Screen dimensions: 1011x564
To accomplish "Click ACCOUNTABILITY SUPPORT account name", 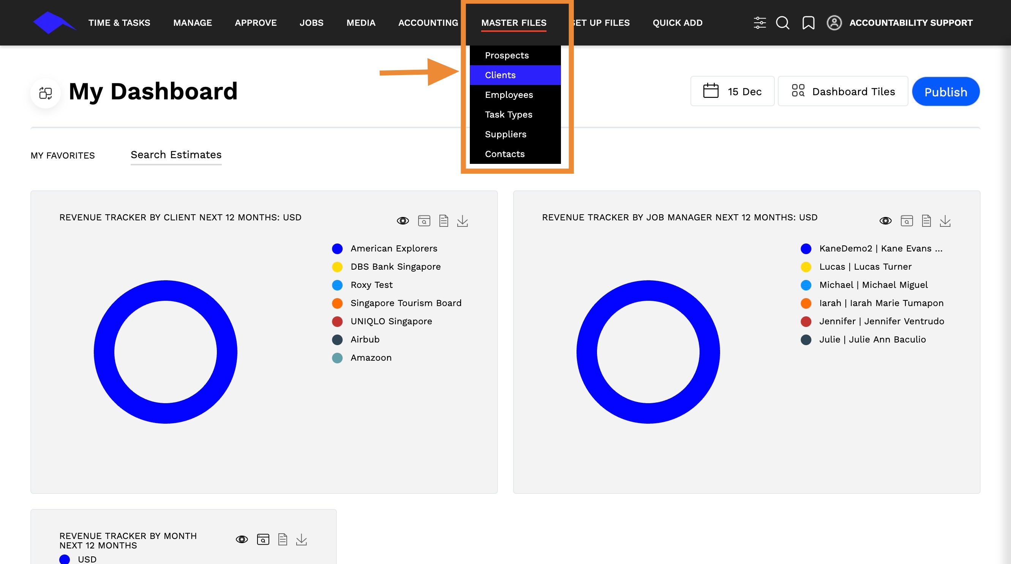I will click(x=911, y=23).
